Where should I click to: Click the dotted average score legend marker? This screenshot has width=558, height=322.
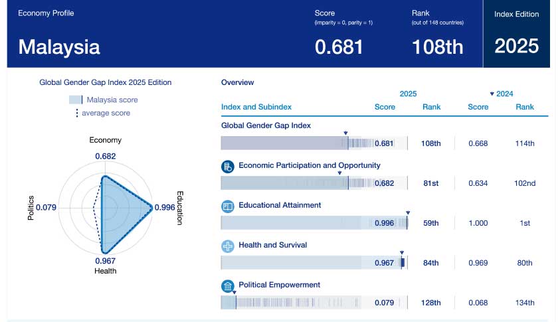[x=76, y=113]
